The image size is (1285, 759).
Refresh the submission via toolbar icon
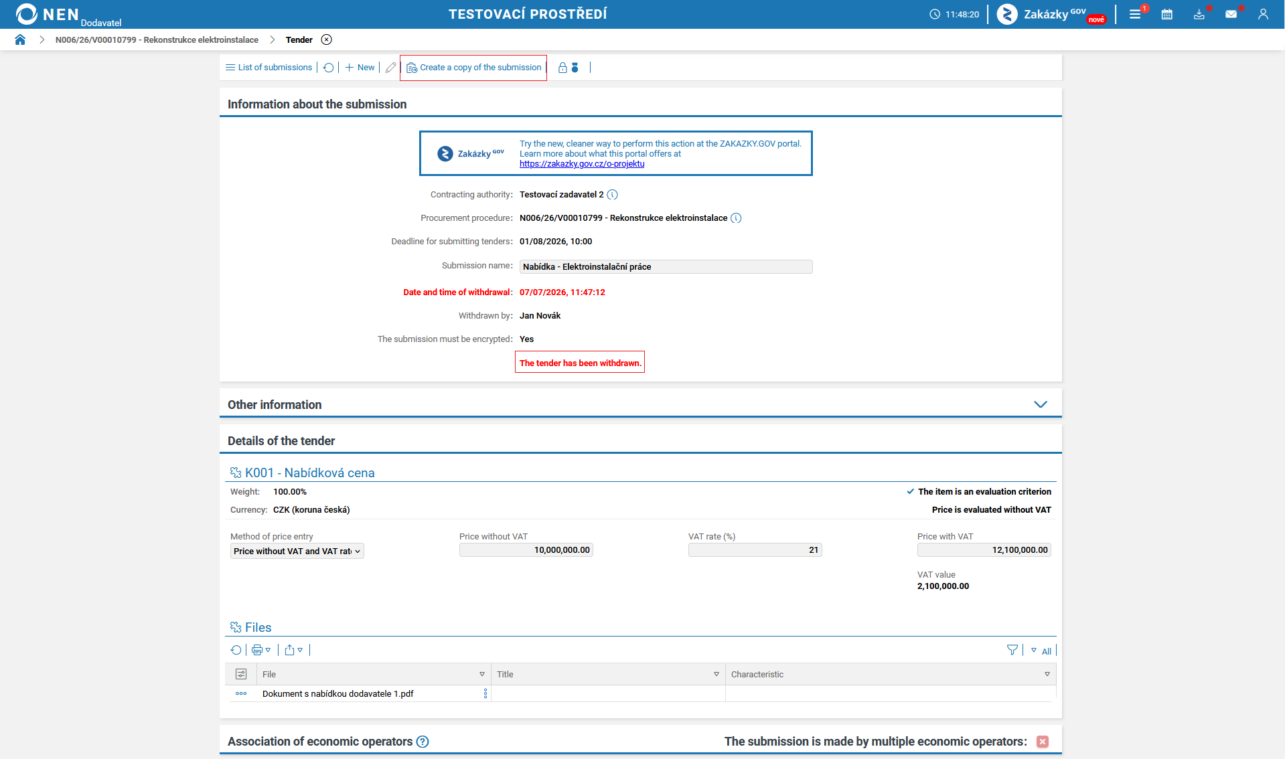click(328, 68)
